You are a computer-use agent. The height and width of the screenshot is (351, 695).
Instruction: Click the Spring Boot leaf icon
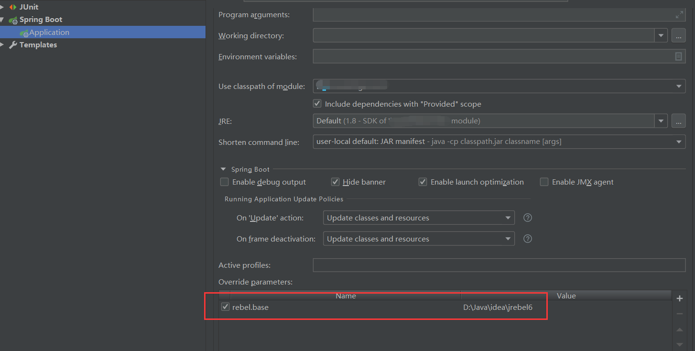pos(13,20)
